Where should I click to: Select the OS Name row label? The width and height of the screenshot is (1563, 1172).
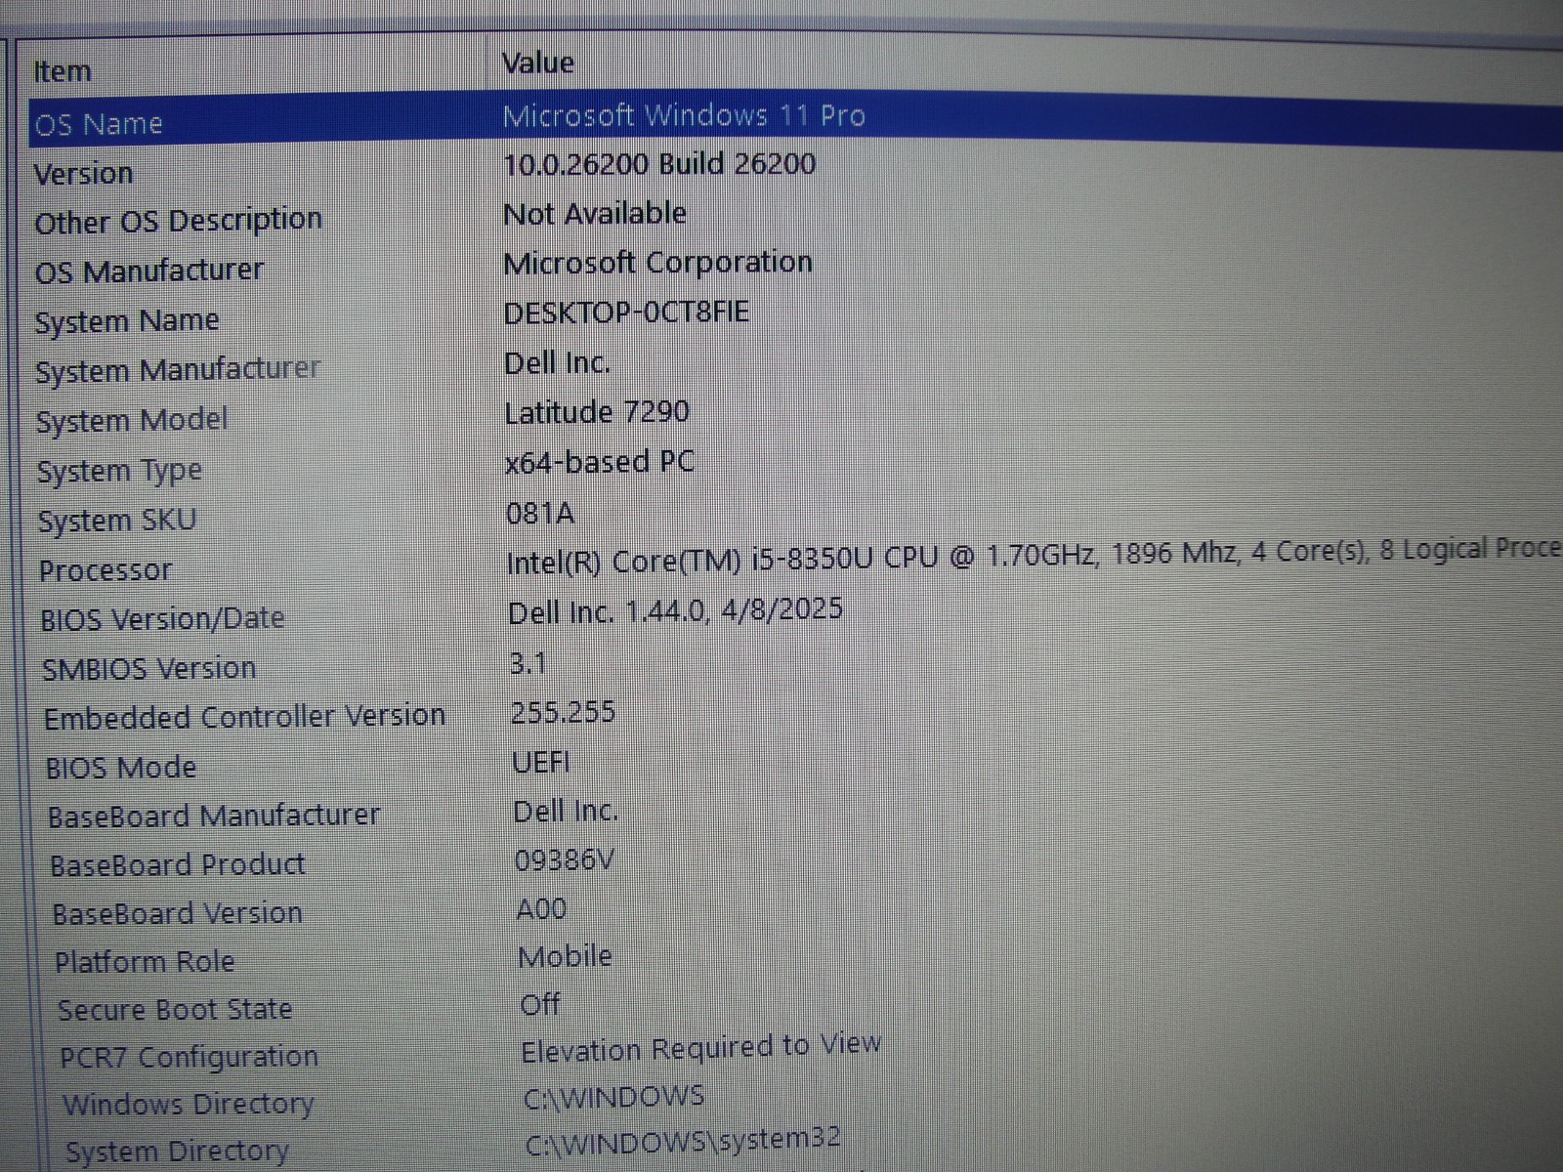99,124
